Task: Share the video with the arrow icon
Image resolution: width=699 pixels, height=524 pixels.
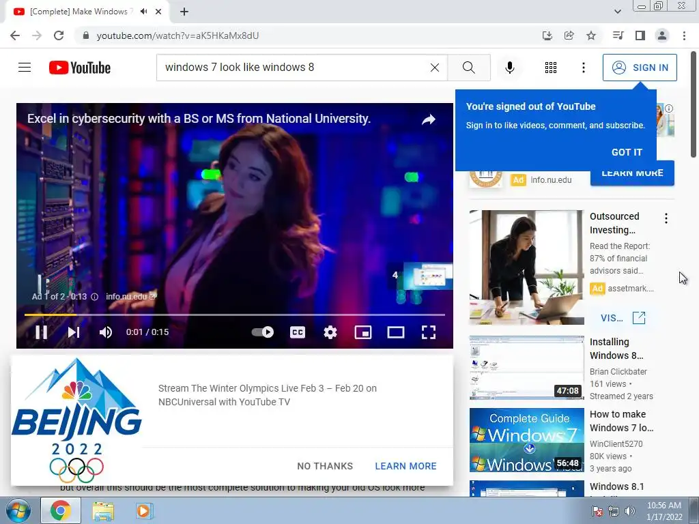Action: [x=429, y=119]
